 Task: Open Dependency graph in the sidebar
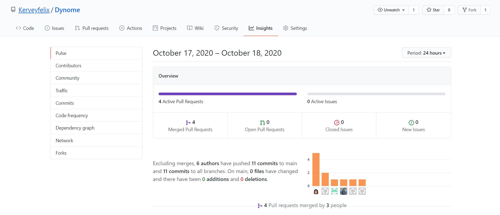pyautogui.click(x=75, y=128)
